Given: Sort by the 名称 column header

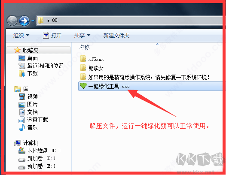Looking at the screenshot, I should coord(85,47).
